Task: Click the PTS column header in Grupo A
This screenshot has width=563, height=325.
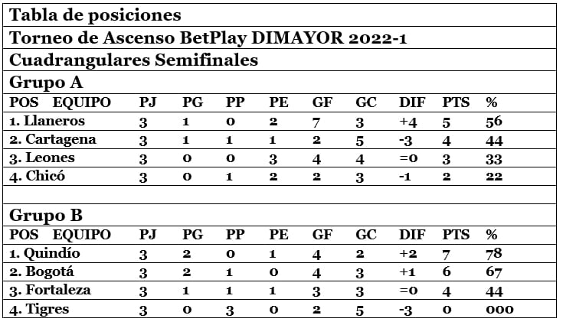Action: 457,102
